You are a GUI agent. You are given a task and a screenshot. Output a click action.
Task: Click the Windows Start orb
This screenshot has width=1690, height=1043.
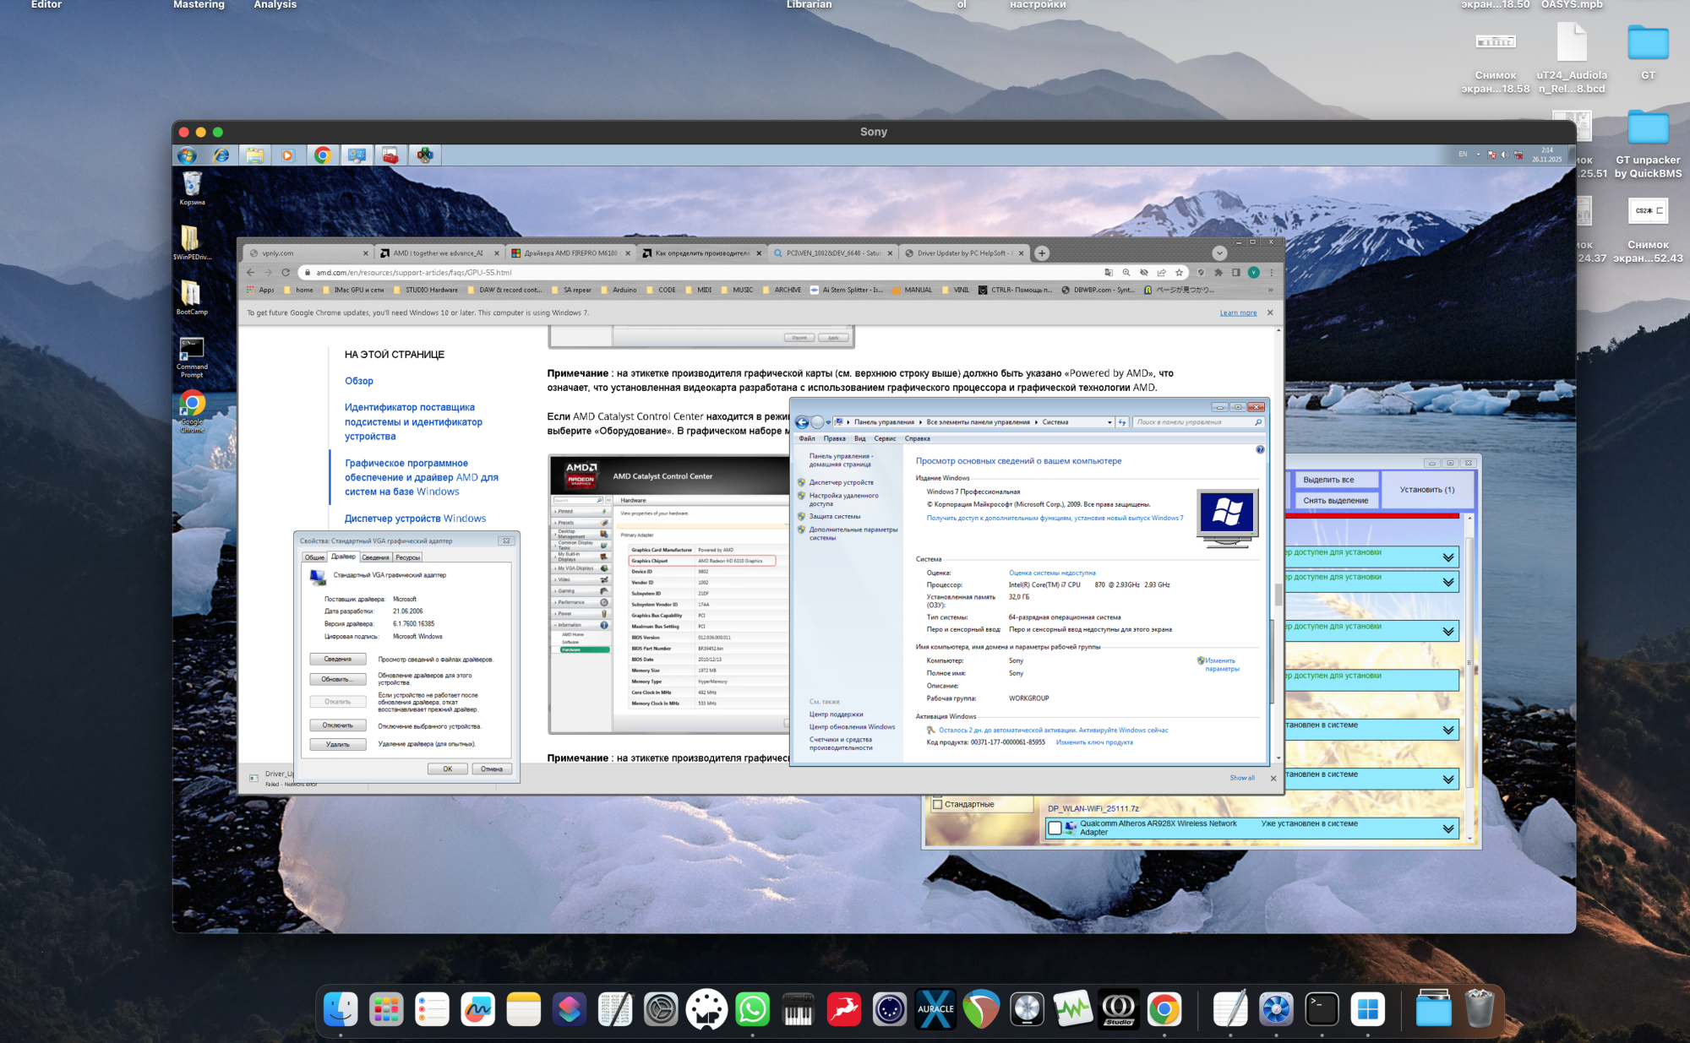click(x=187, y=155)
